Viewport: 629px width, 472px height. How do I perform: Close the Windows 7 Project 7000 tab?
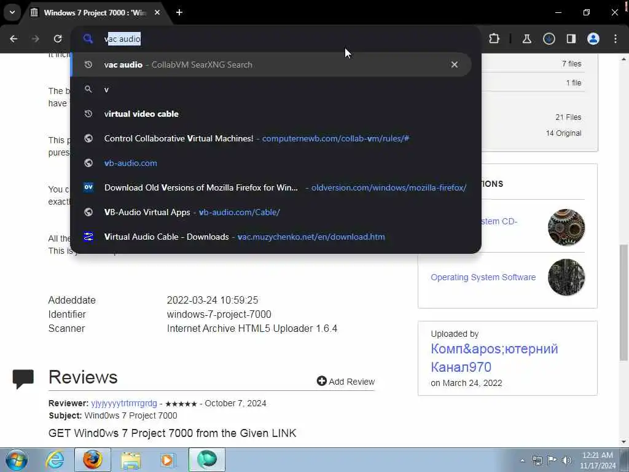click(x=157, y=12)
